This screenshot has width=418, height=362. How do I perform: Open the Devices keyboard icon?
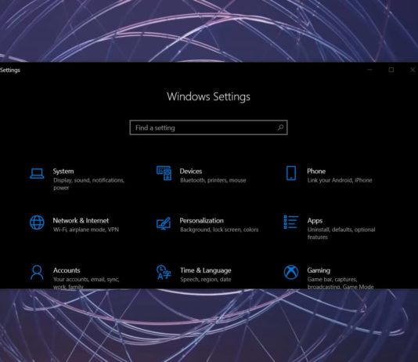coord(164,173)
